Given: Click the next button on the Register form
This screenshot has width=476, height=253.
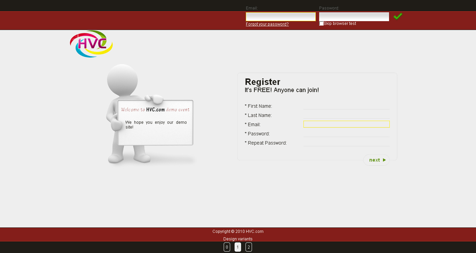Looking at the screenshot, I should pos(376,160).
